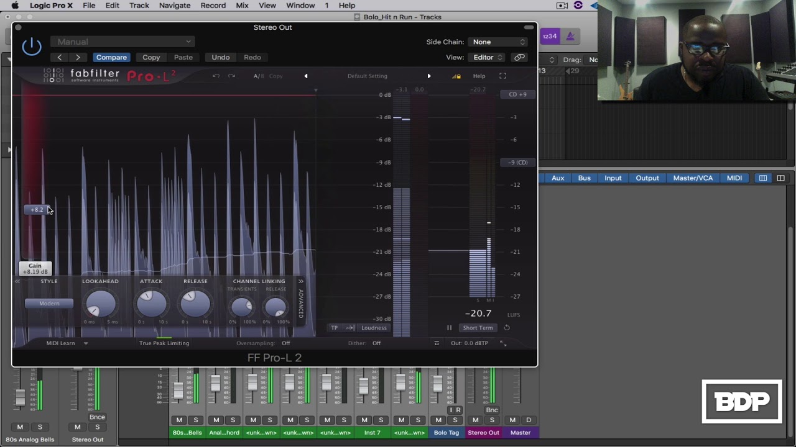796x447 pixels.
Task: Click the Compare button
Action: tap(111, 57)
